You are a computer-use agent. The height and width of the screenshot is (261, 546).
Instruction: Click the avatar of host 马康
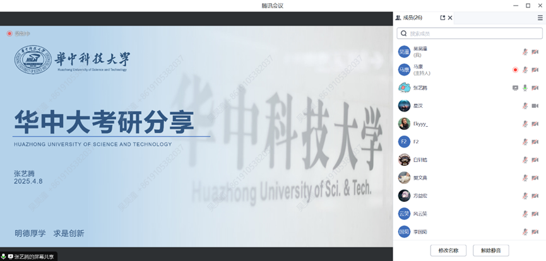pos(404,69)
